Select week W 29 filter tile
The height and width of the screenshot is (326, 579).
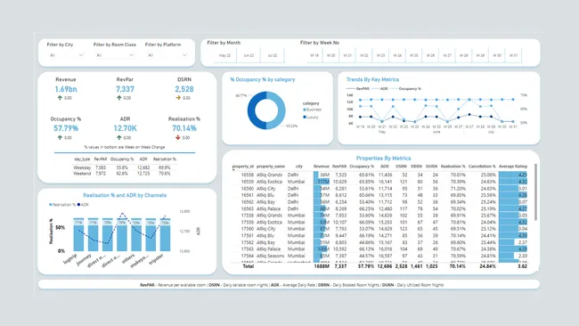(x=480, y=55)
